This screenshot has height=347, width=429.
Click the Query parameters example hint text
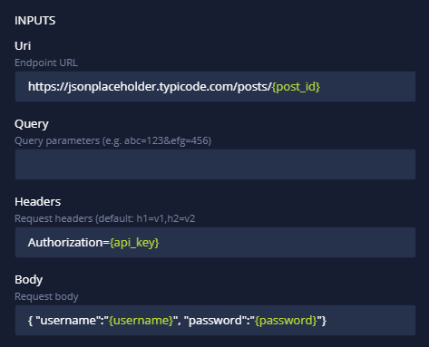[113, 141]
